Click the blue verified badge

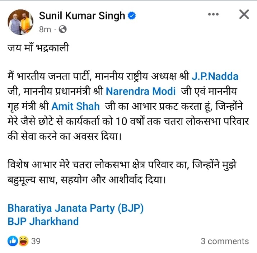(132, 16)
